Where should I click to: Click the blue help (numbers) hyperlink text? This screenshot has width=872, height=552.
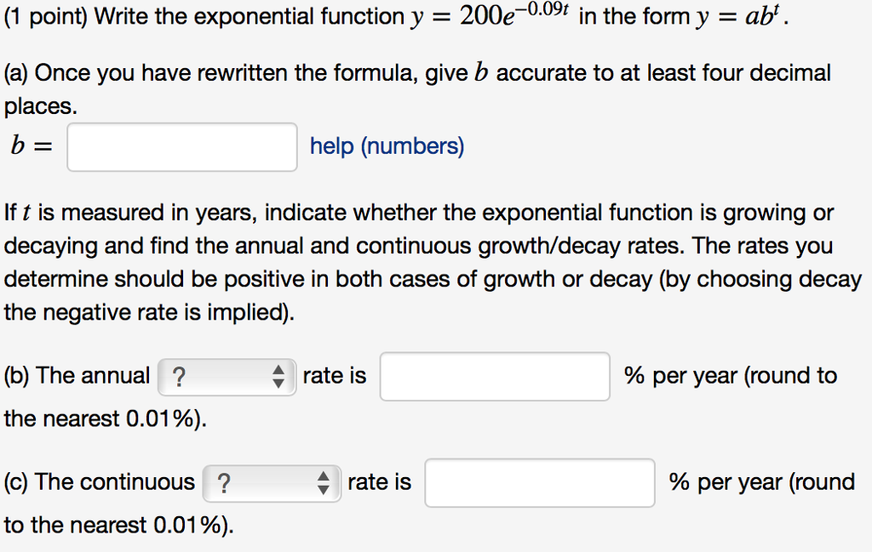[387, 146]
